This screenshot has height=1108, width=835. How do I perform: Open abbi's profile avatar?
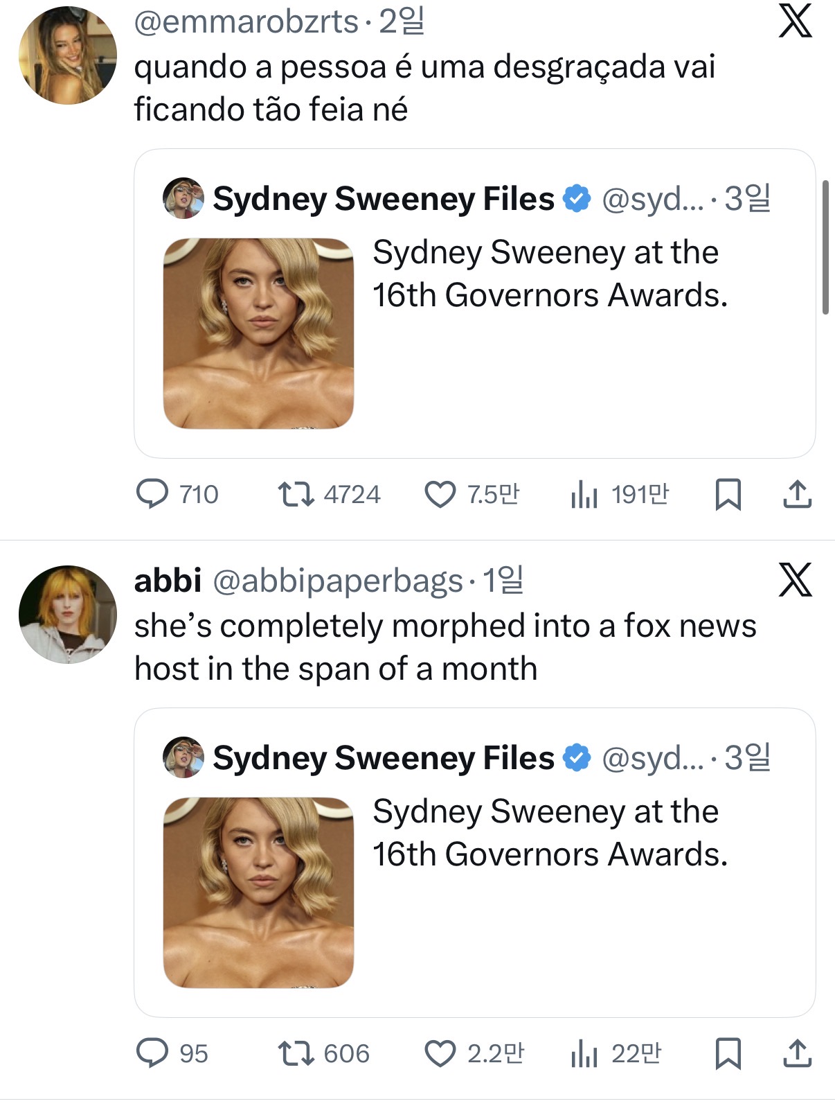67,615
